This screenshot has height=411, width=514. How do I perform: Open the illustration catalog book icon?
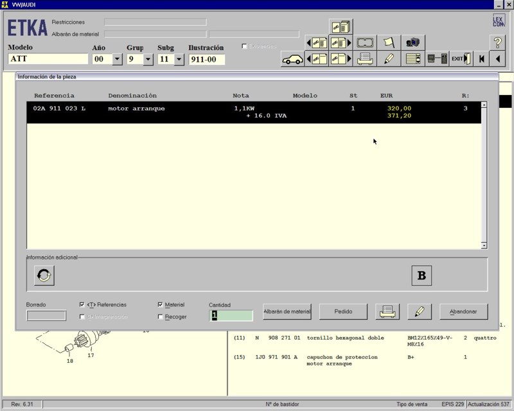(x=341, y=26)
